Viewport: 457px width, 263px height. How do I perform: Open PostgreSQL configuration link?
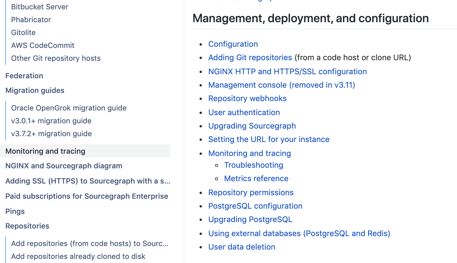255,206
